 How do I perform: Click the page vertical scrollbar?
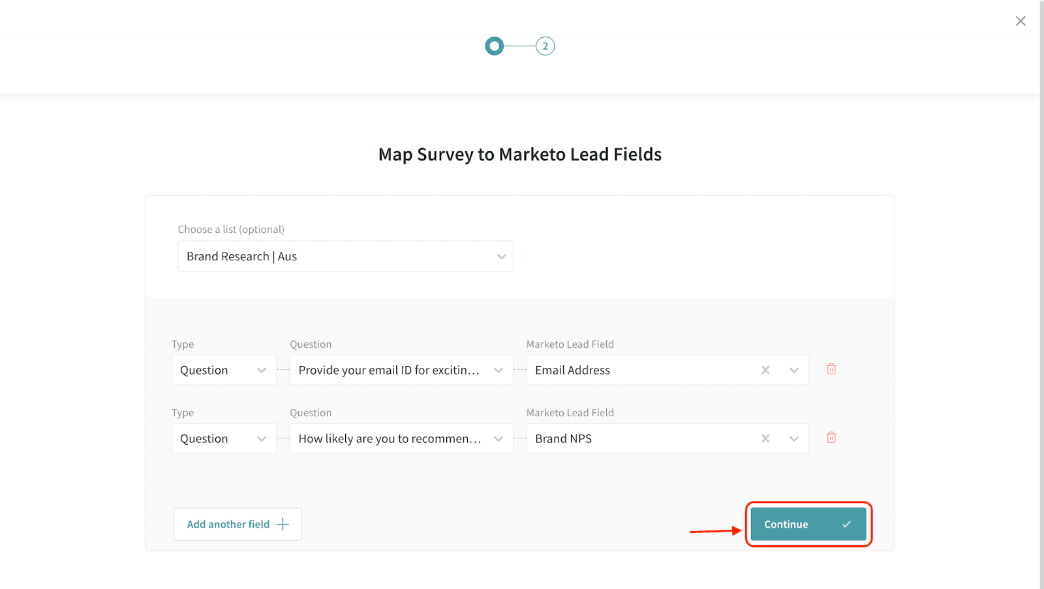click(1041, 294)
